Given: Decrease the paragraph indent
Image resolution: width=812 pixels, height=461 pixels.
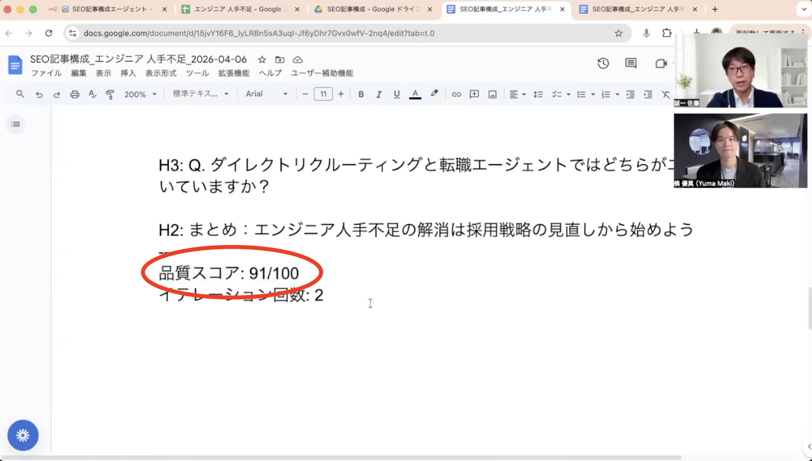Looking at the screenshot, I should (x=630, y=94).
